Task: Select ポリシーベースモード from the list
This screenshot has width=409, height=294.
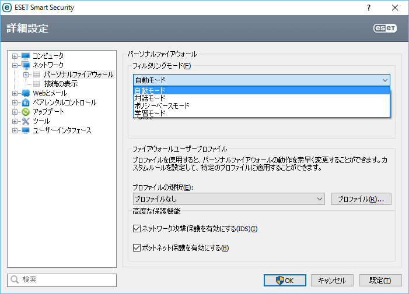Action: [261, 105]
